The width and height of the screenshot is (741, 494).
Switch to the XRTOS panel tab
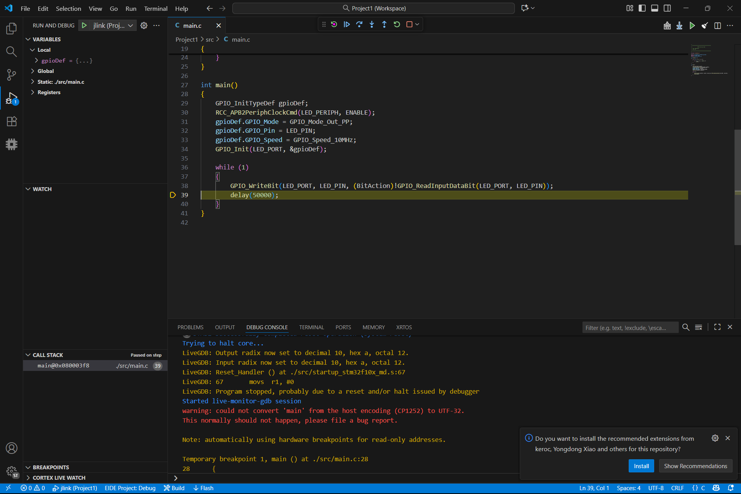(x=404, y=327)
